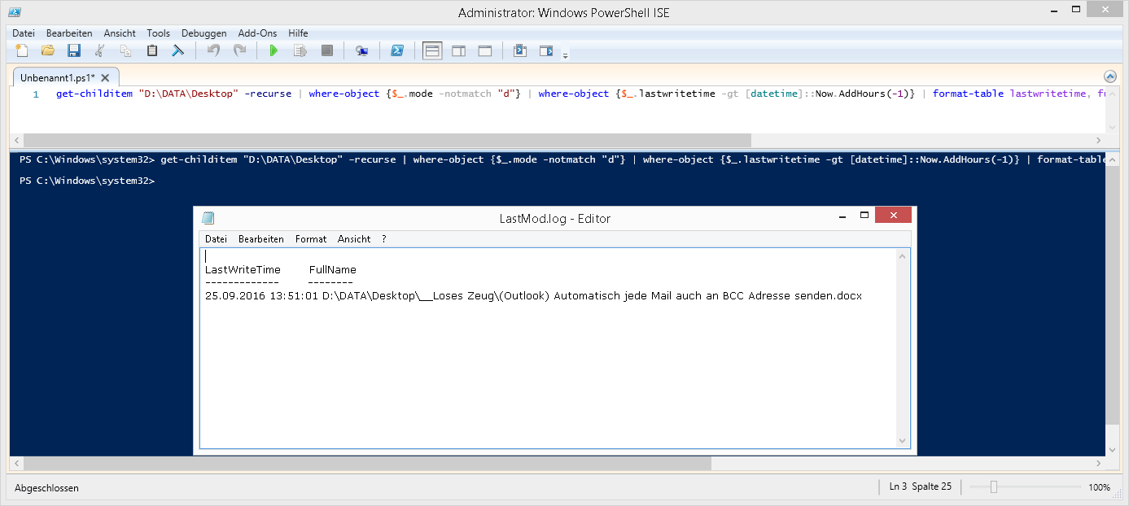This screenshot has width=1129, height=506.
Task: Stop script execution with the stop icon
Action: [327, 51]
